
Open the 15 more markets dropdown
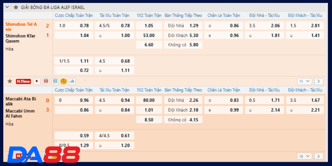[x=304, y=81]
